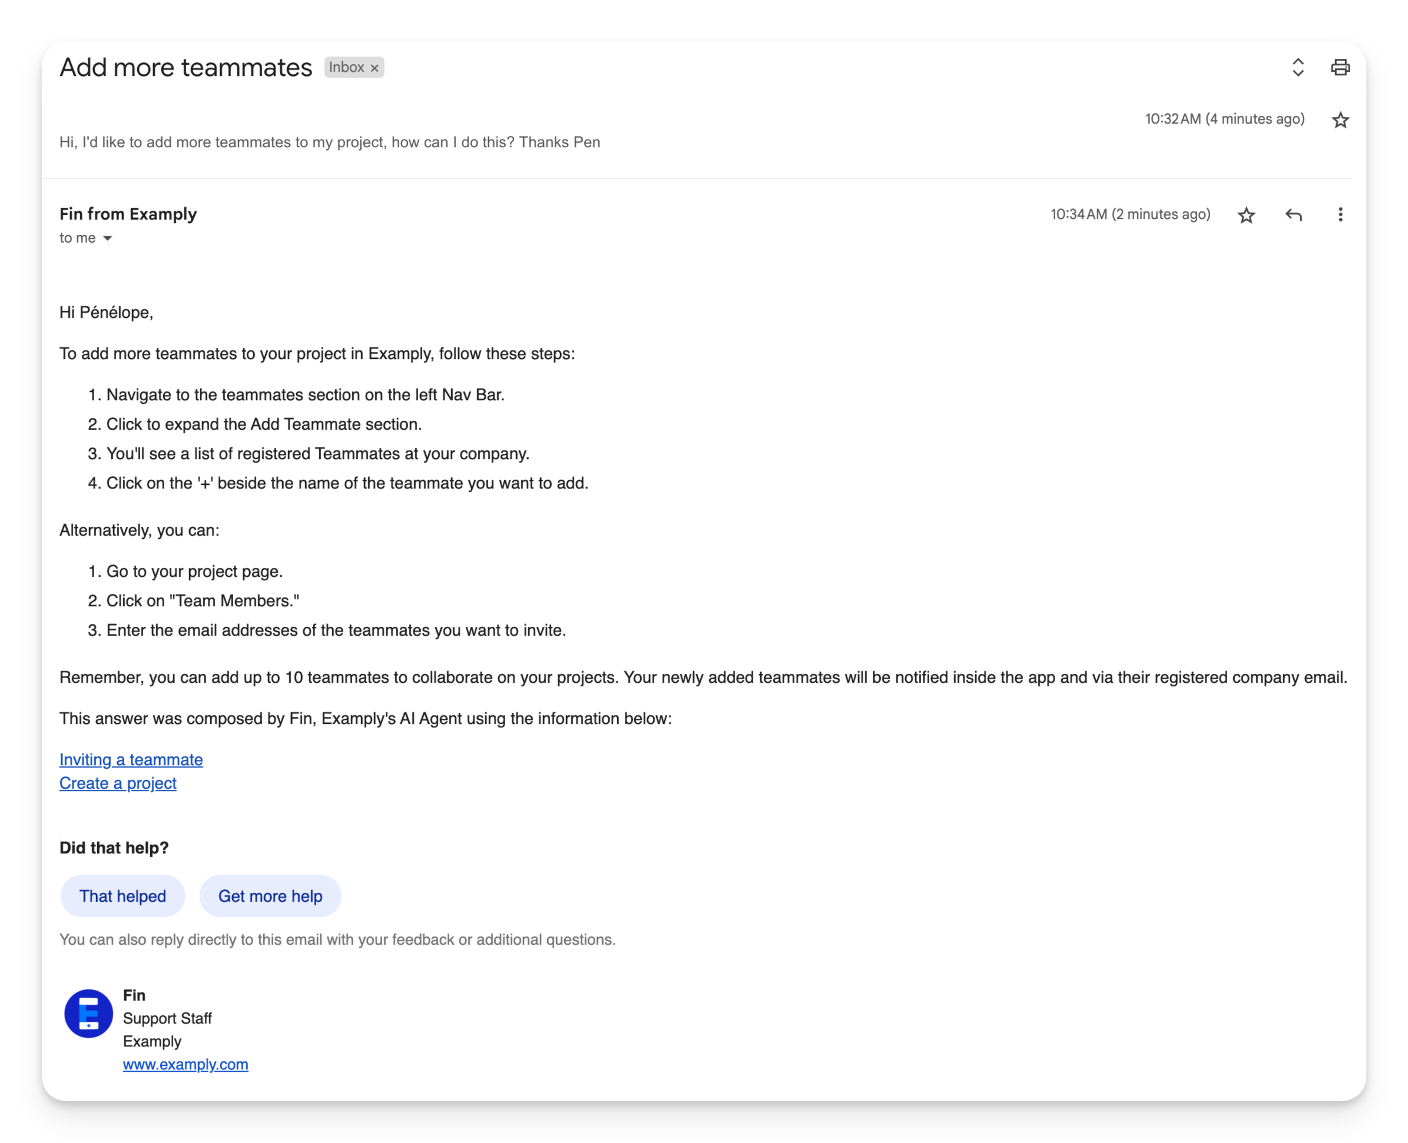Viewport: 1408px width, 1143px height.
Task: Expand the collapsed first message preview text
Action: coord(329,142)
